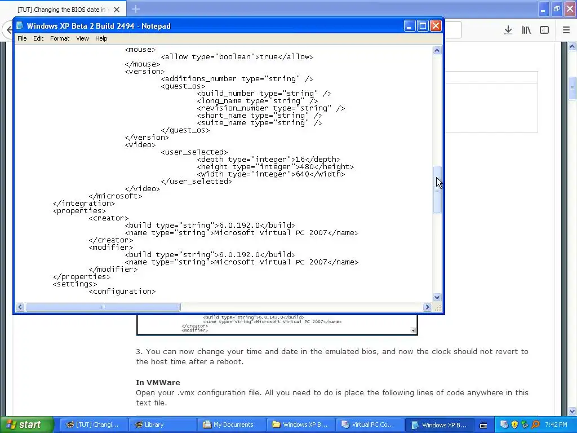Select the [TUT] Changing the BIOS date tab
Viewport: 577px width, 433px height.
coord(62,10)
